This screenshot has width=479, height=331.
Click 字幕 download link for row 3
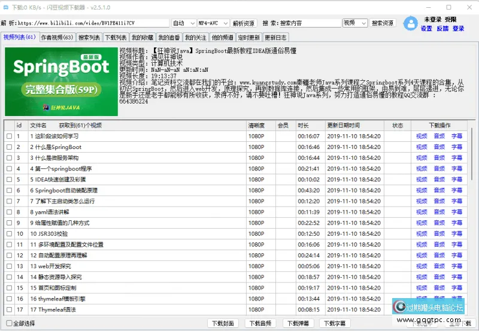(457, 158)
